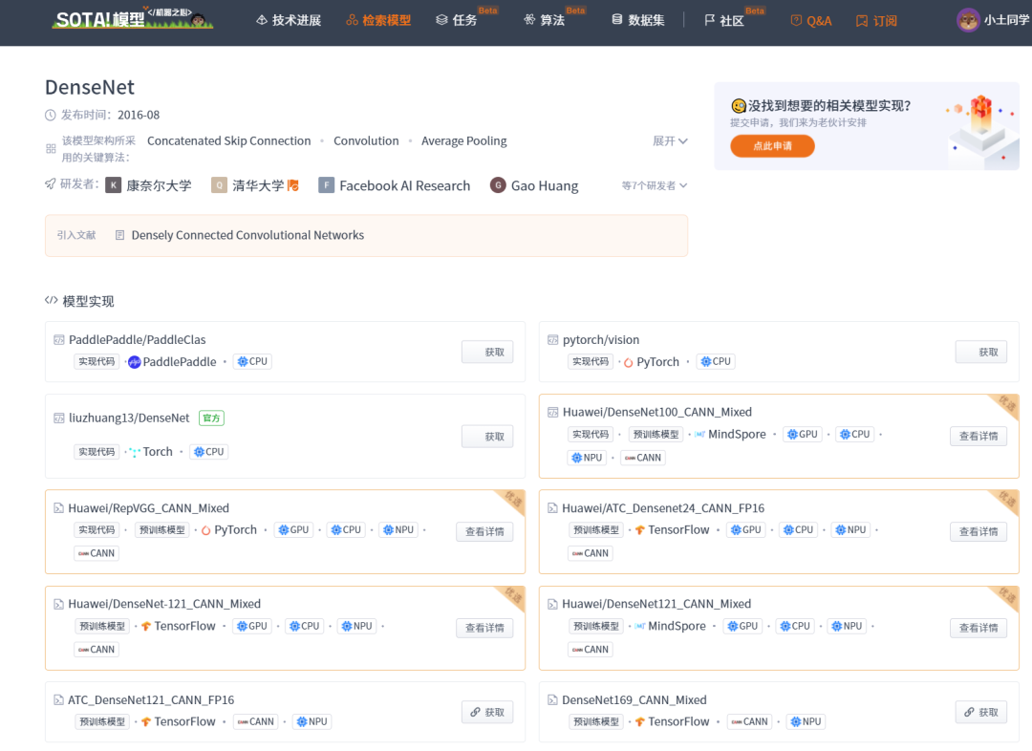Click the Torch icon on liuzhuang13/DenseNet
Screen dimensions: 1032x751
coord(135,452)
